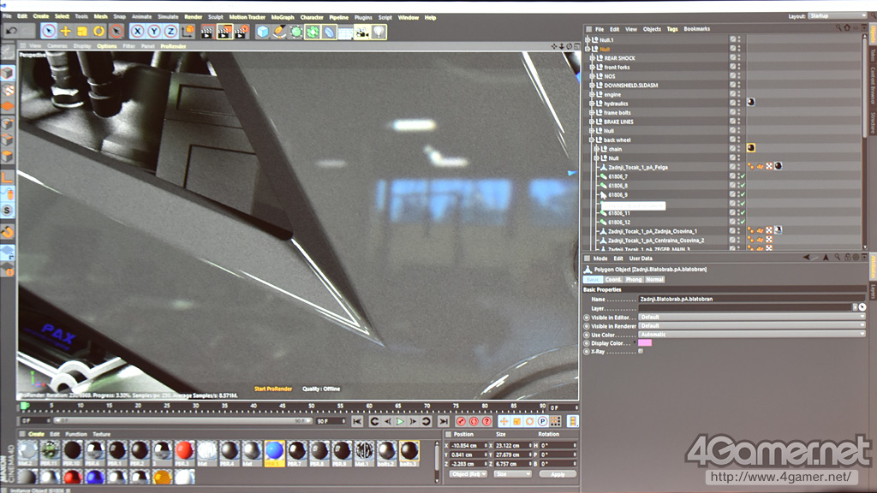This screenshot has width=877, height=493.
Task: Click the coordinate system icon
Action: 188,32
